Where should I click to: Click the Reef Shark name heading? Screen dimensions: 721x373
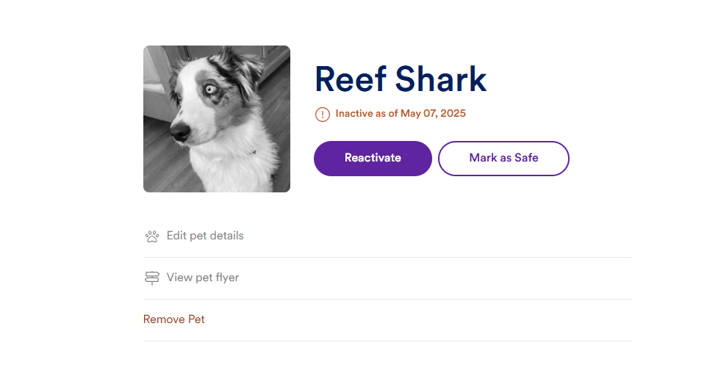tap(401, 79)
